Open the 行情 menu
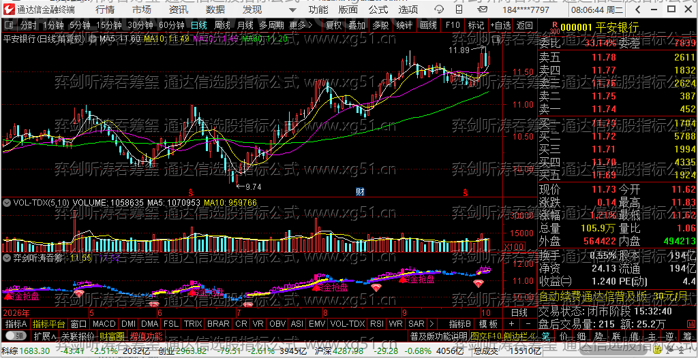Image resolution: width=698 pixels, height=358 pixels. click(104, 10)
